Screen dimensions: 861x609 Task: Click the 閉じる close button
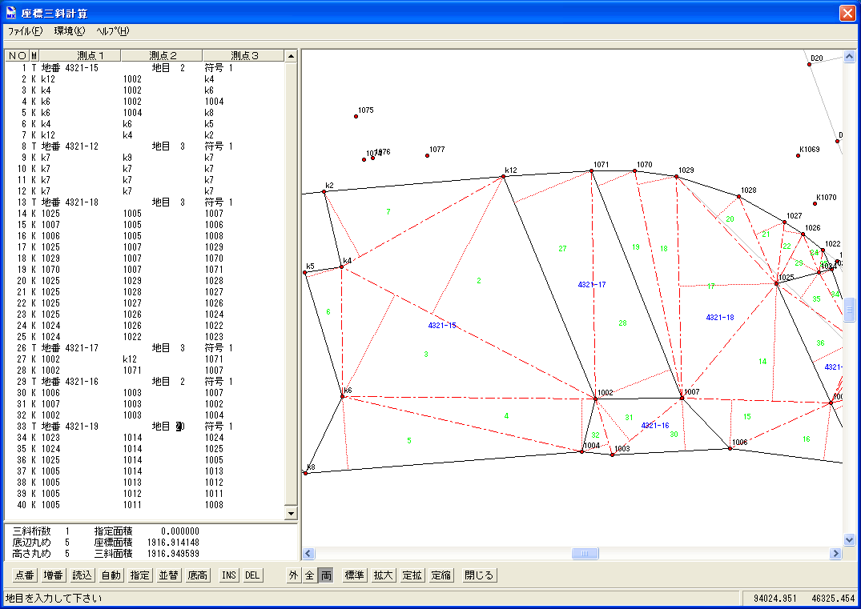[479, 575]
